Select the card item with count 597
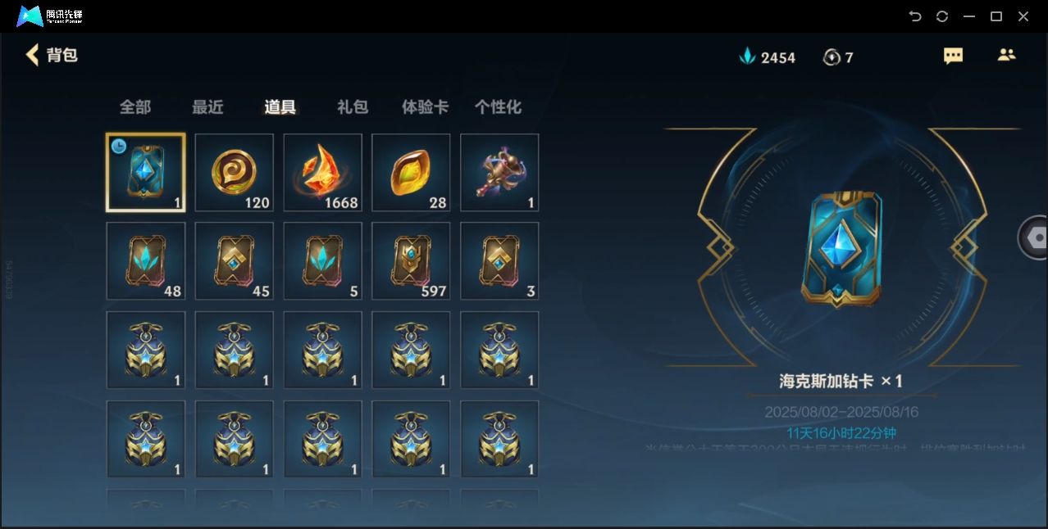Screen dimensions: 1048x529 pos(411,261)
